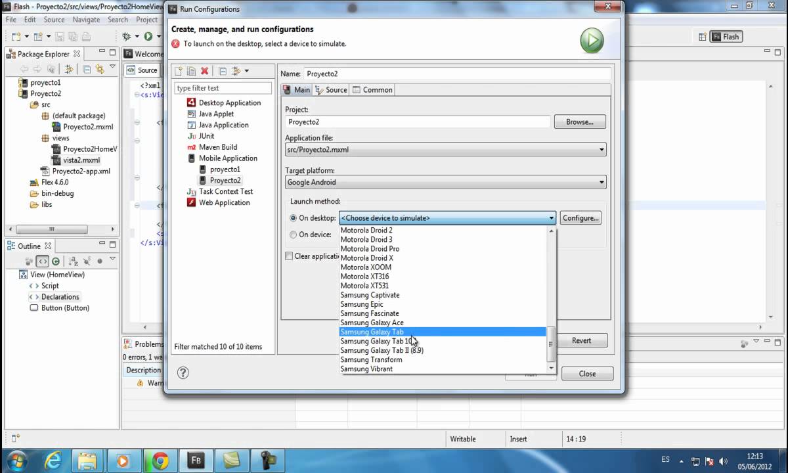
Task: Select Samsung Galaxy Ace in device list
Action: pyautogui.click(x=443, y=323)
